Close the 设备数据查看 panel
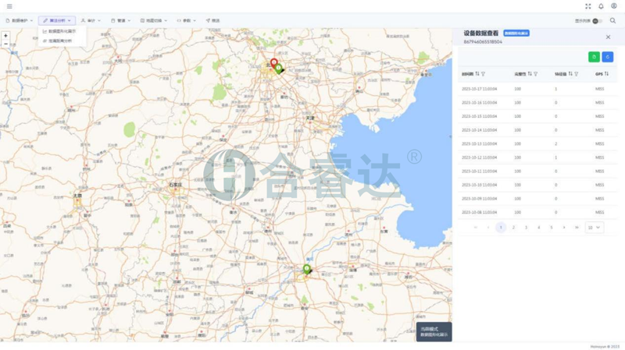625x350 pixels. click(608, 37)
